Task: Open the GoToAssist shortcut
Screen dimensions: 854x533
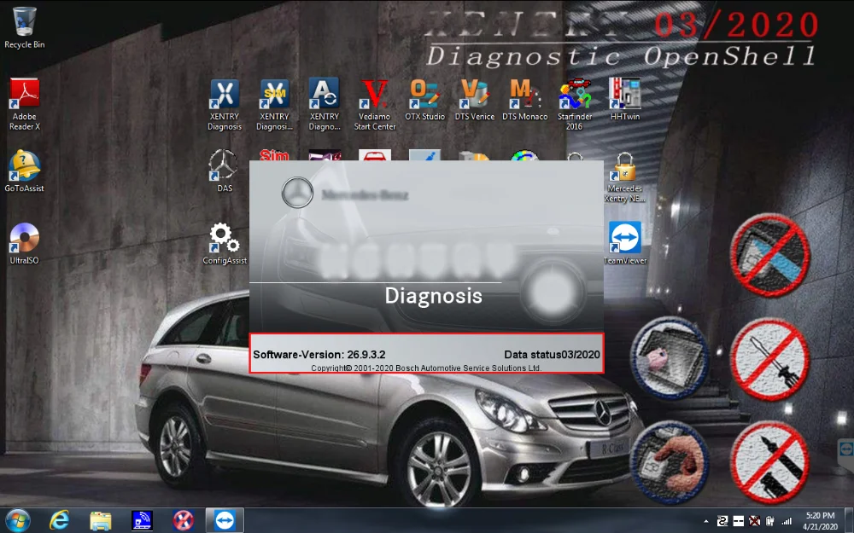Action: tap(25, 171)
